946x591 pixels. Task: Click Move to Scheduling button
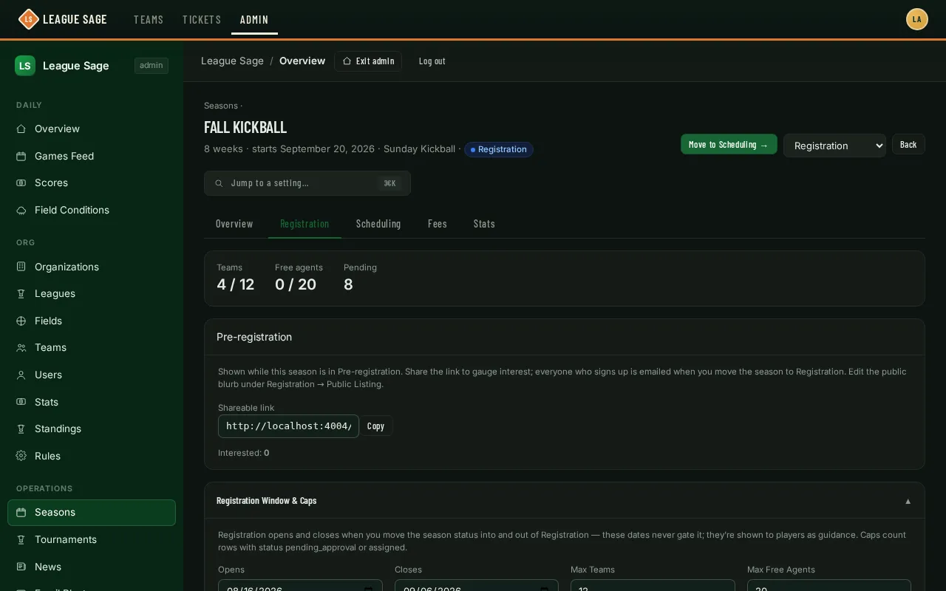pos(729,144)
